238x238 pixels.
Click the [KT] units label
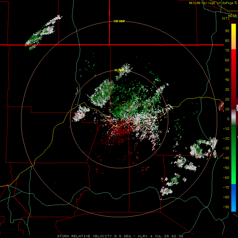click(226, 18)
